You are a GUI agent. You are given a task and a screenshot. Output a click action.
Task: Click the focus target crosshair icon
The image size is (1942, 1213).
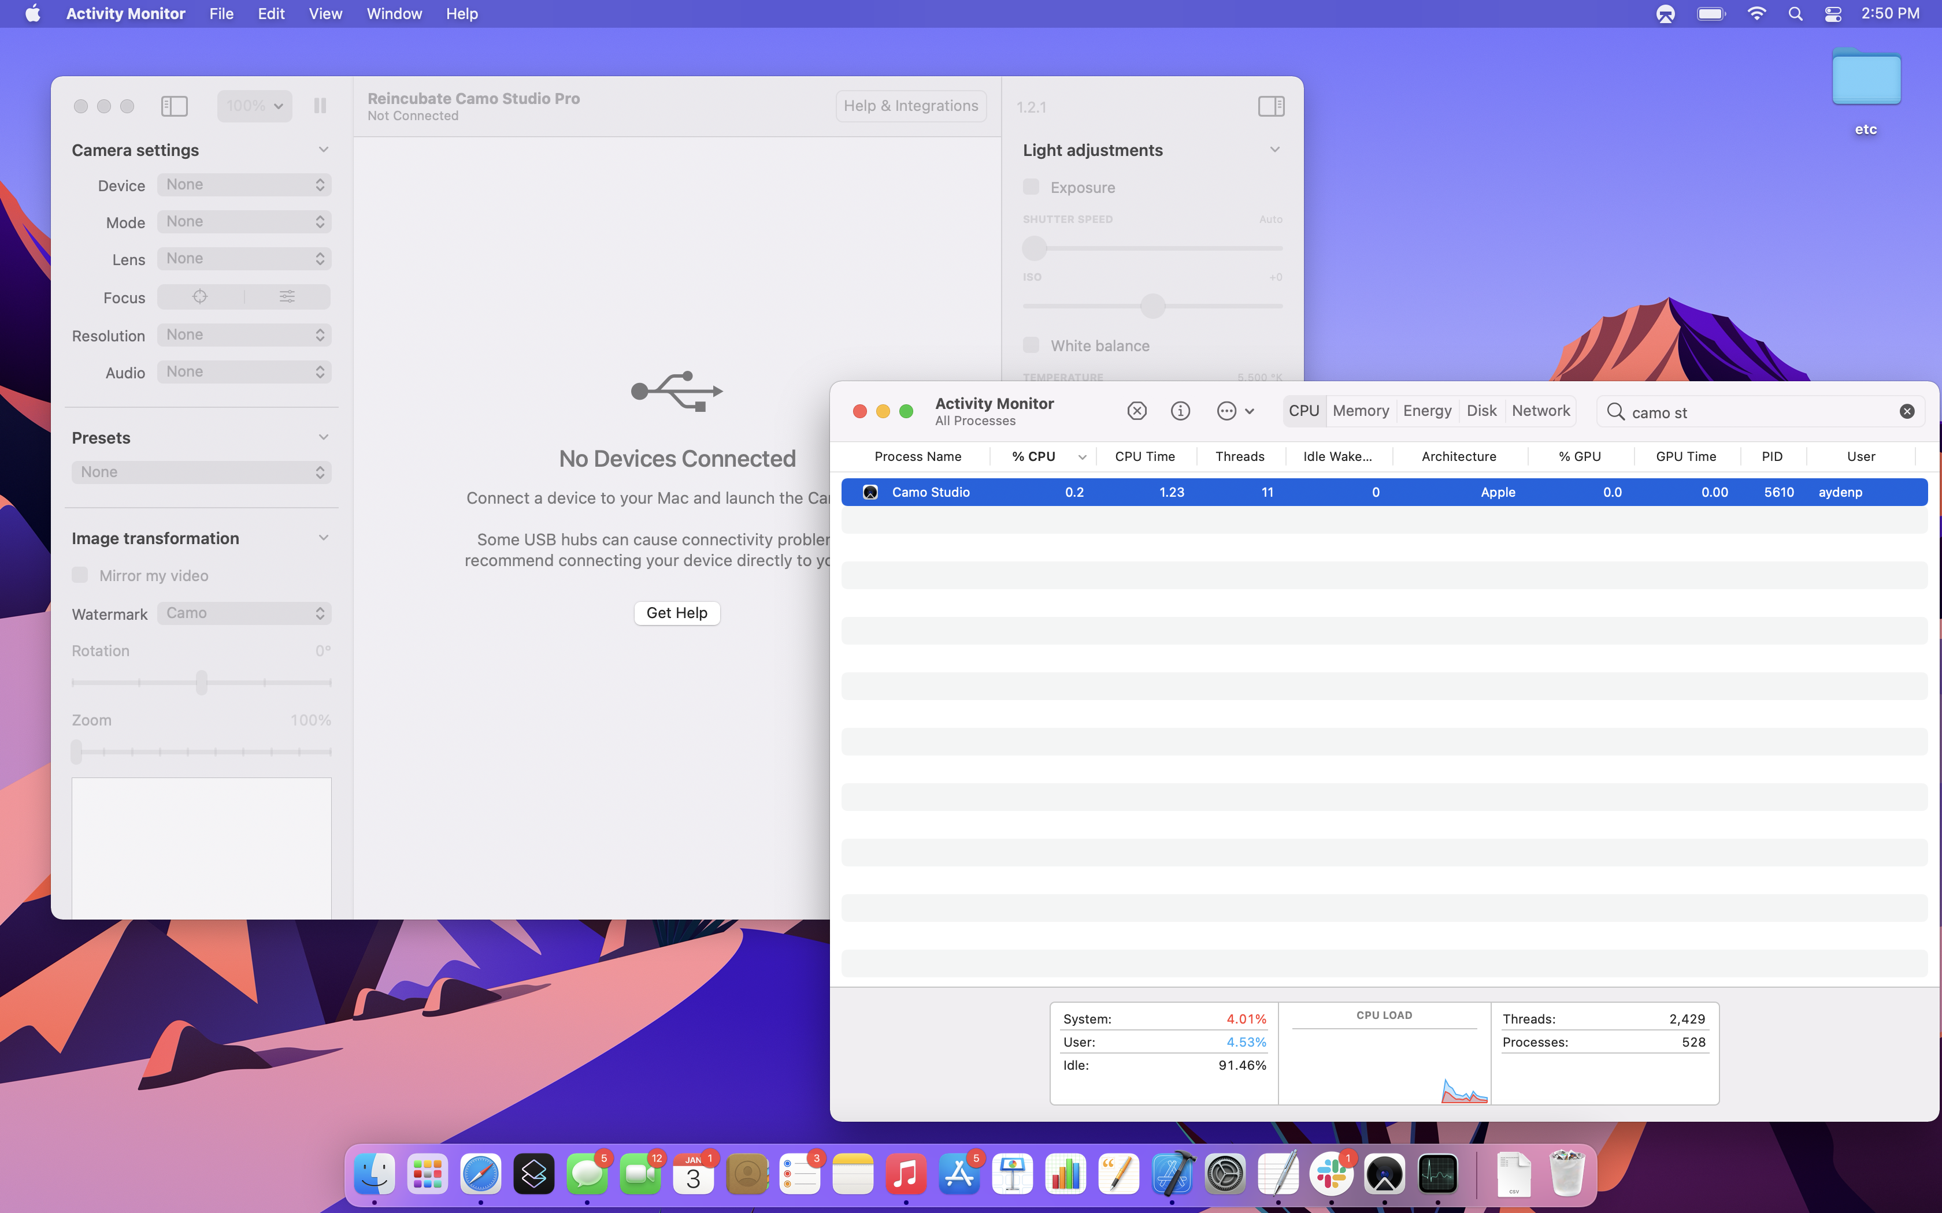[200, 297]
